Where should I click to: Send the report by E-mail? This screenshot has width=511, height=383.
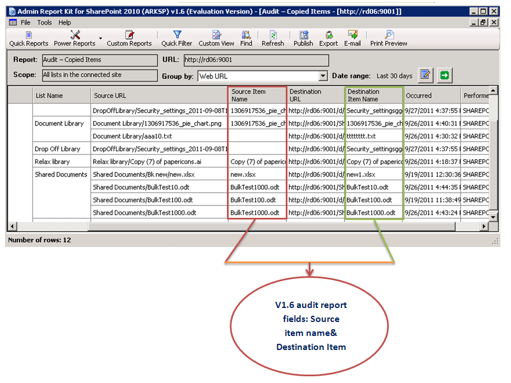(x=352, y=39)
